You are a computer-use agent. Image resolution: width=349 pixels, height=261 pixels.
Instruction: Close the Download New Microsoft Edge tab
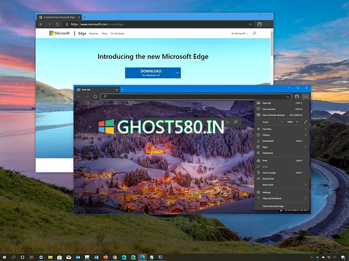79,17
